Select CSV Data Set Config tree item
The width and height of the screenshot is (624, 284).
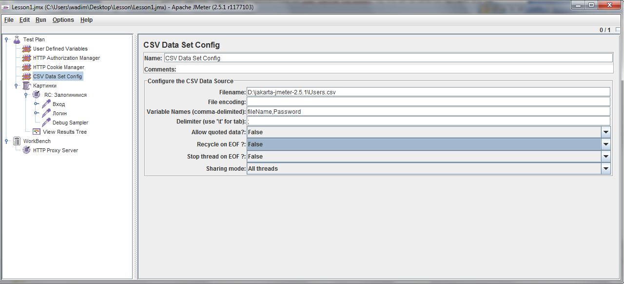click(58, 76)
